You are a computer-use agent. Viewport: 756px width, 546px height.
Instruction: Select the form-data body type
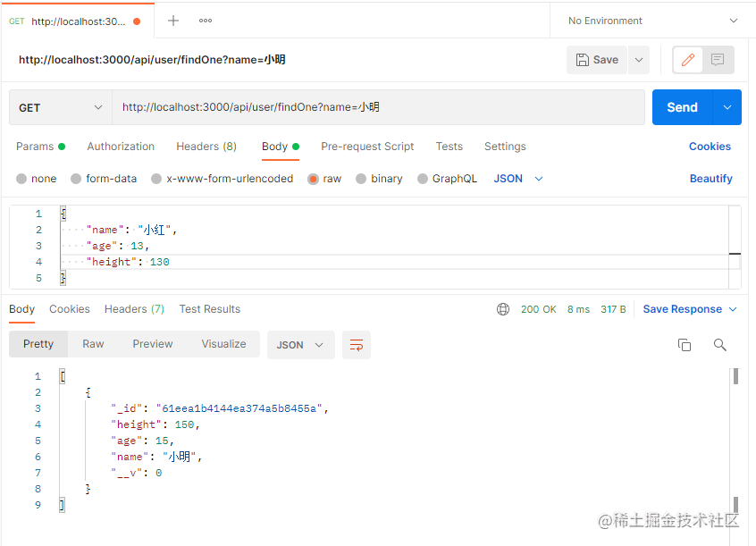pyautogui.click(x=104, y=179)
